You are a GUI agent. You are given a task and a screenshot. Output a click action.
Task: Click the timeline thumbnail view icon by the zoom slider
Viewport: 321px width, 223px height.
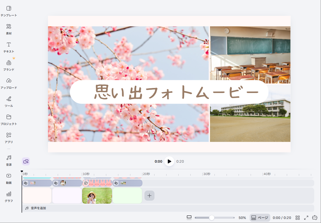[189, 218]
